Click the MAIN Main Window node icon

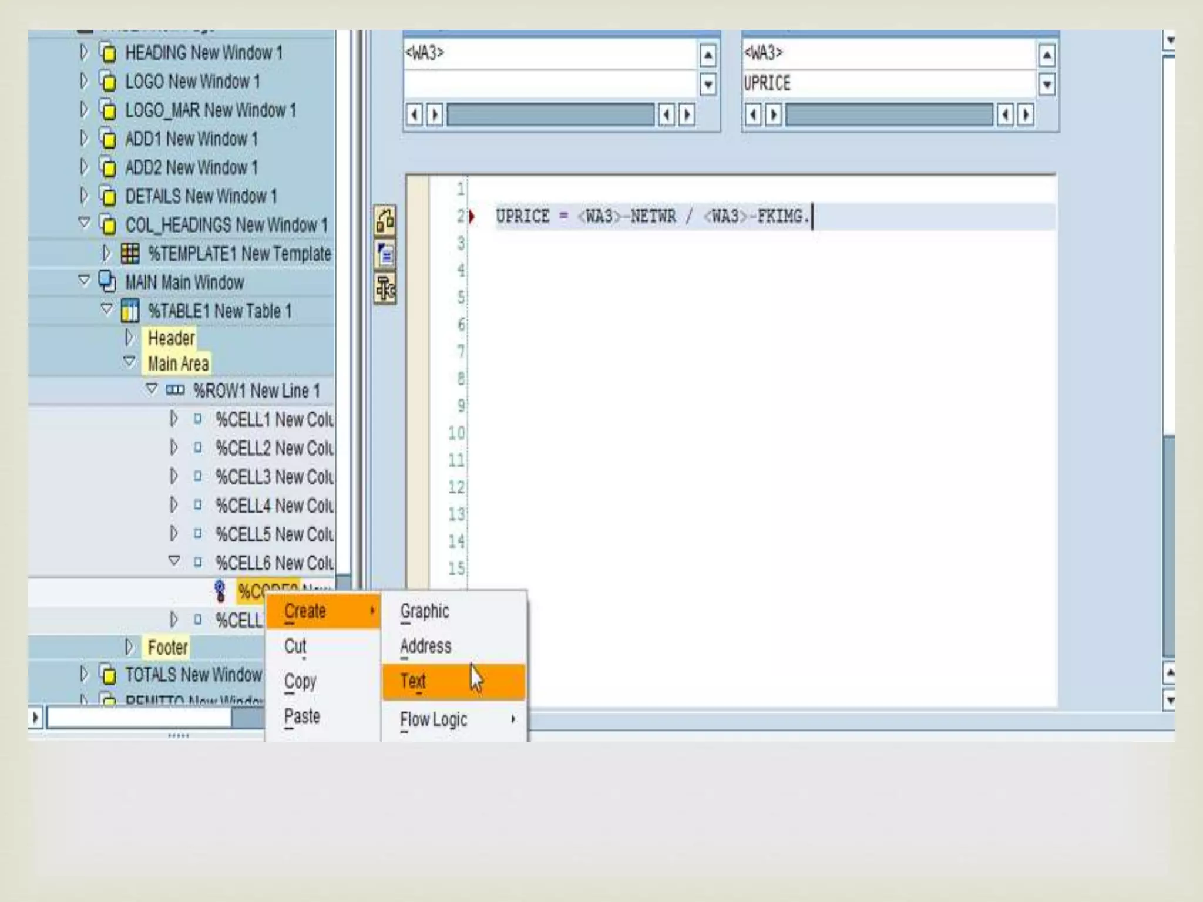point(107,281)
